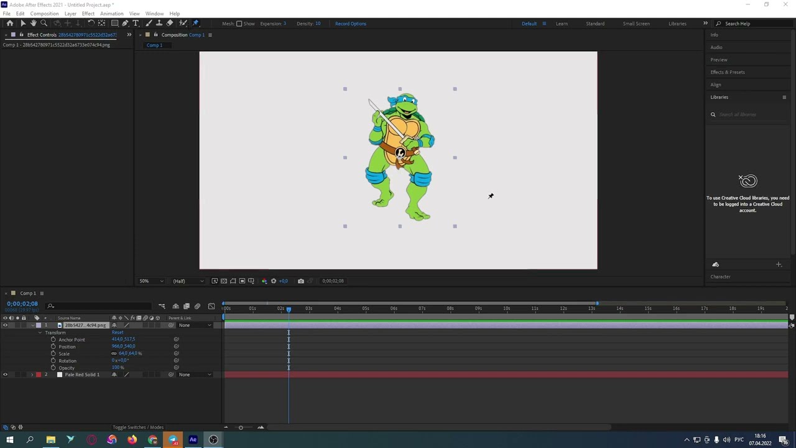This screenshot has height=448, width=796.
Task: Click Show Channel color management icon
Action: 264,281
